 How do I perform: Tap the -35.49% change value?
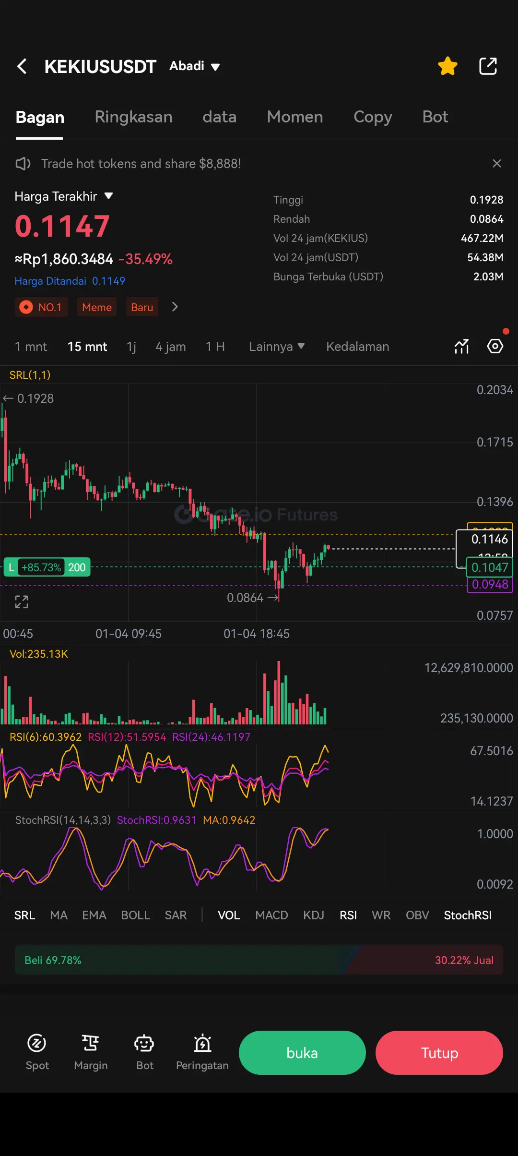(145, 259)
